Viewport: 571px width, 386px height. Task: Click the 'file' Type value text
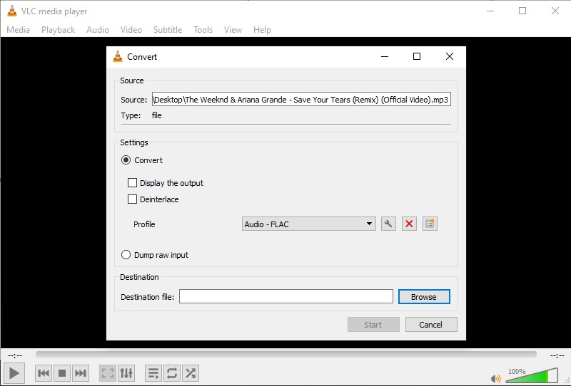coord(156,115)
